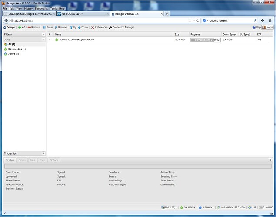Open the connections limit dropdown in status bar
This screenshot has height=217, width=276.
(169, 207)
